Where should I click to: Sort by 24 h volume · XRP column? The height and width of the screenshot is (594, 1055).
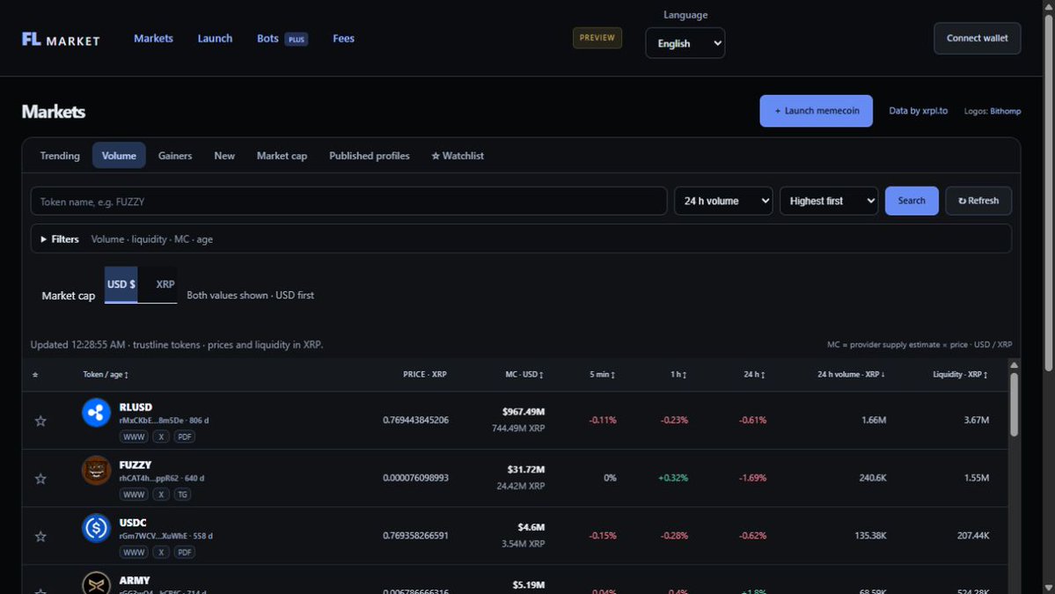851,375
